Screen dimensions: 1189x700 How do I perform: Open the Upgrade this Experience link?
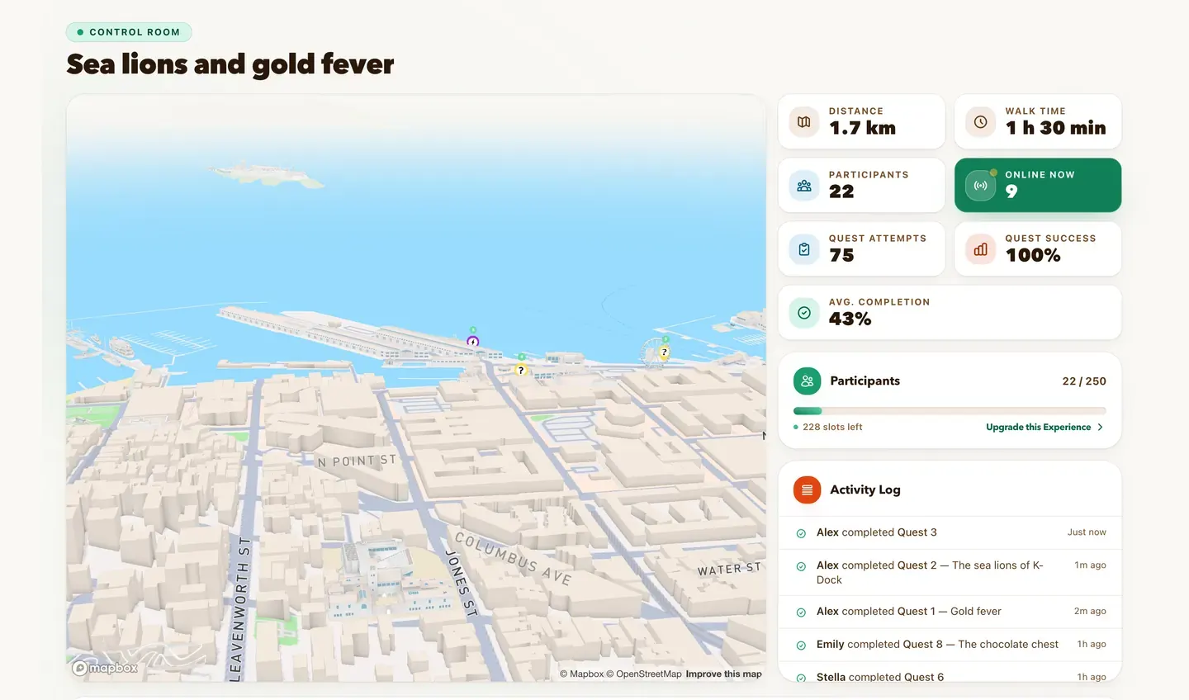tap(1045, 427)
